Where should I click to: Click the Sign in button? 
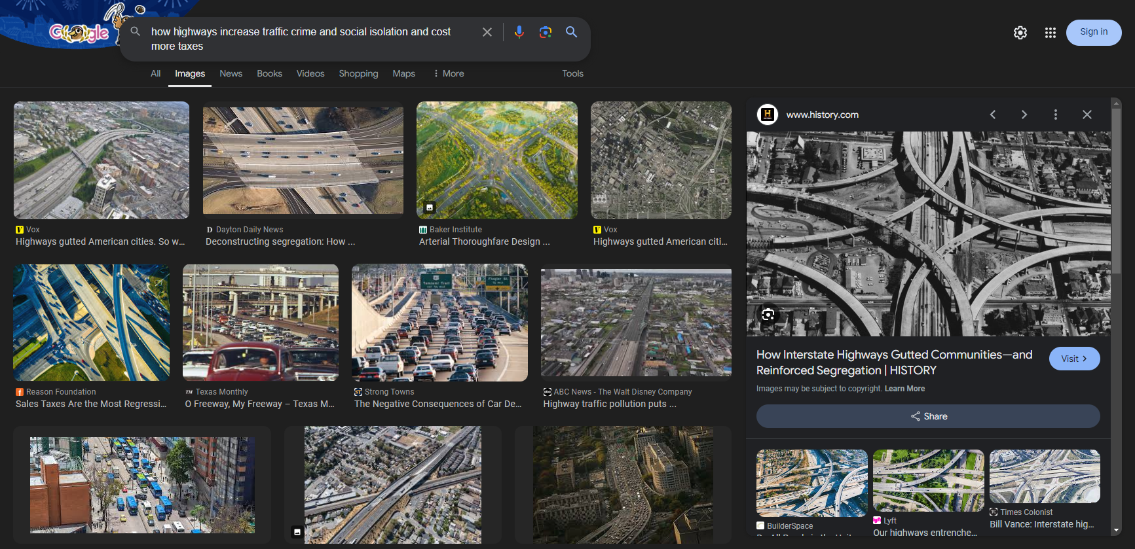[1094, 32]
